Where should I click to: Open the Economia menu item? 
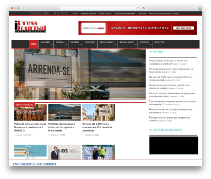pyautogui.click(x=60, y=42)
